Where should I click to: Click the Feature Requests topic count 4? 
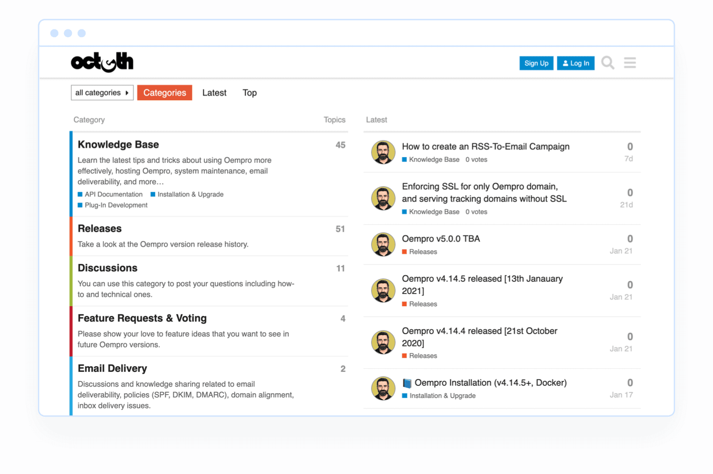(343, 318)
